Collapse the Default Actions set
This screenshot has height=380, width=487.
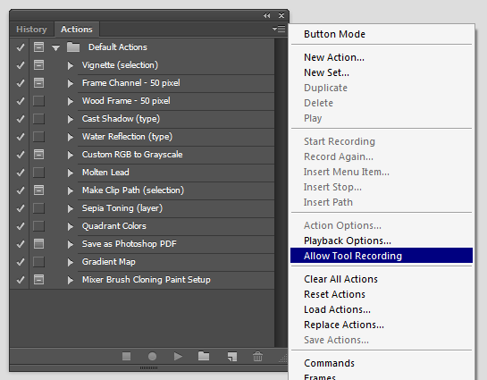tap(56, 48)
